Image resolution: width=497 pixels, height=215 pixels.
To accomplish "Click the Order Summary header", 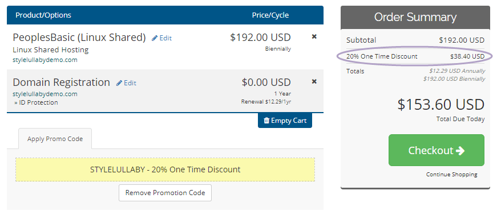I will point(415,18).
